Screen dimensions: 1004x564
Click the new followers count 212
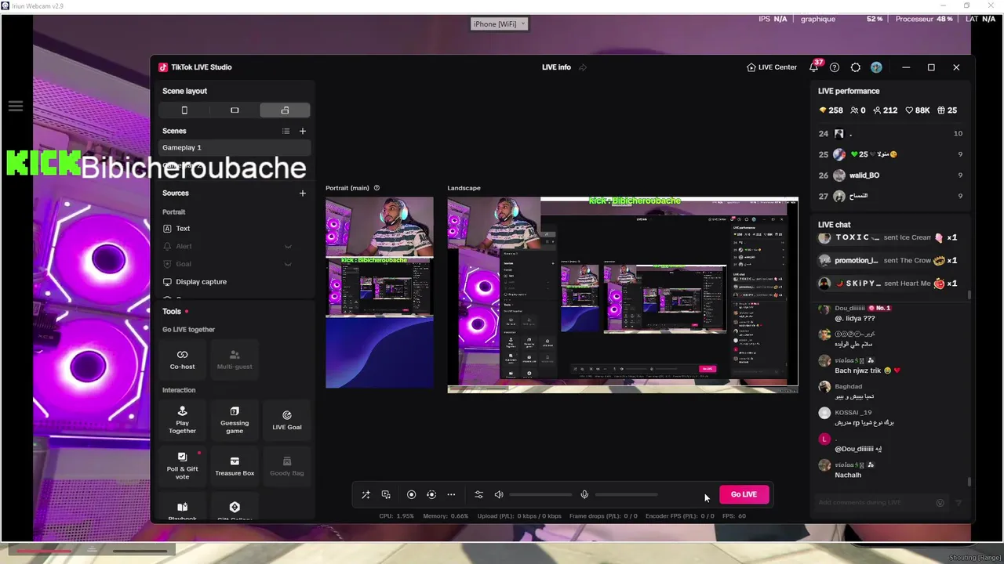[886, 110]
